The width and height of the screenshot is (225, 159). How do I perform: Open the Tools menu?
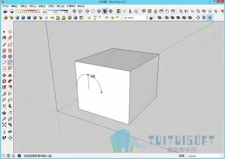coord(51,6)
